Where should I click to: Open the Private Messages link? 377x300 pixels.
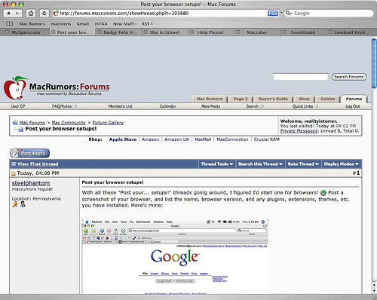(299, 131)
